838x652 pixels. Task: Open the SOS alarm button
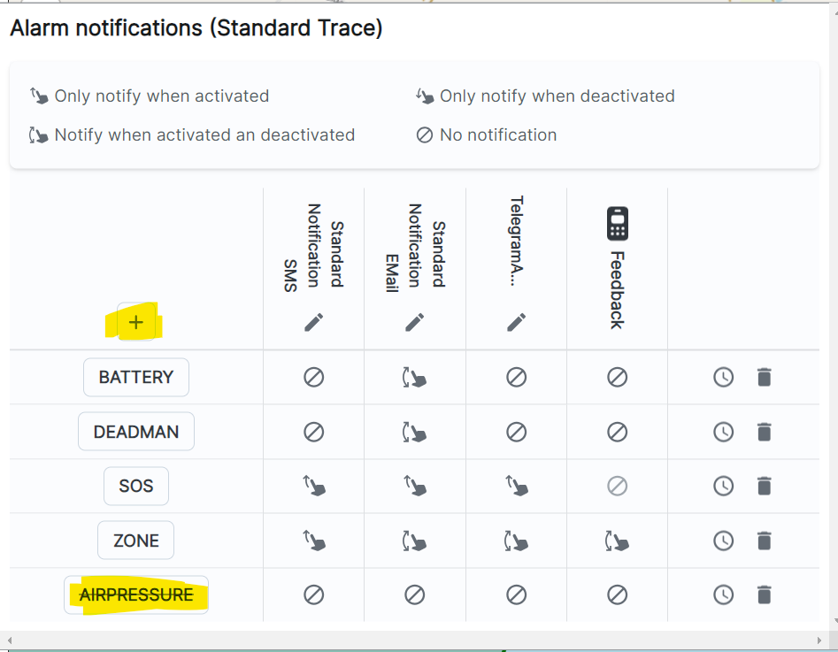[136, 486]
